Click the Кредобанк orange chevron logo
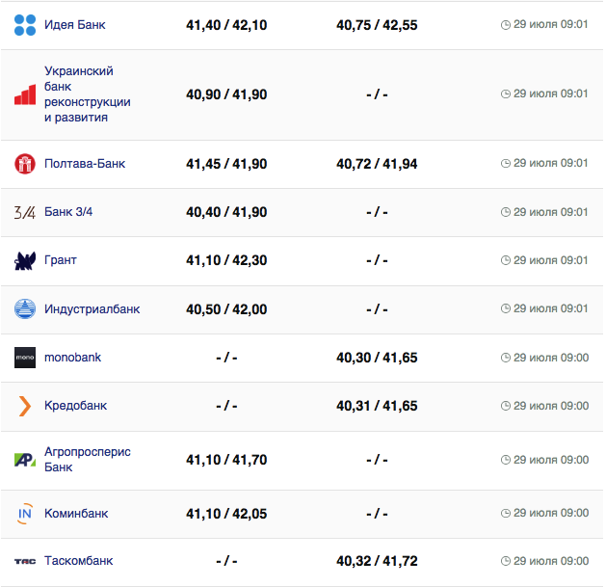 tap(25, 406)
